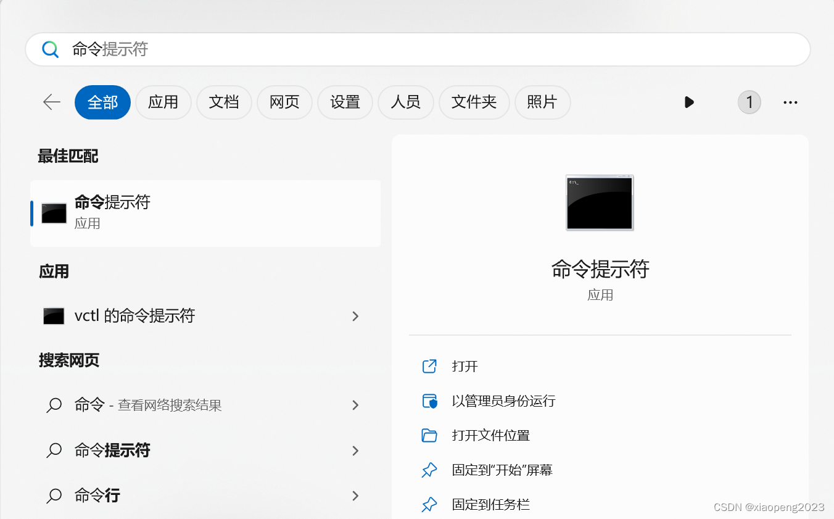The image size is (834, 519).
Task: Select 命令 - 查看网络搜索结果 web suggestion
Action: point(205,405)
